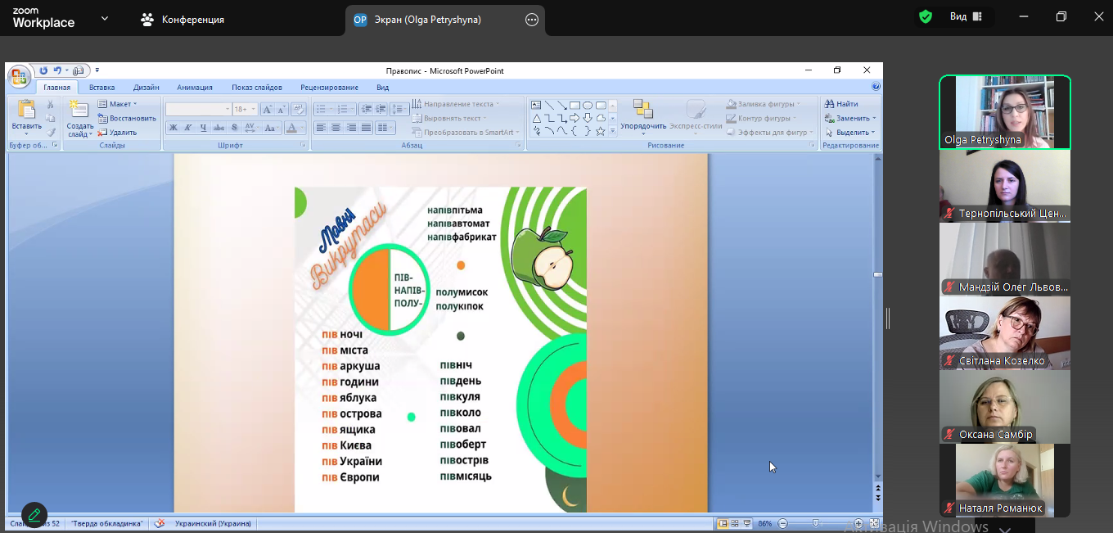
Task: Click the Zoom annotation pencil button
Action: (34, 515)
